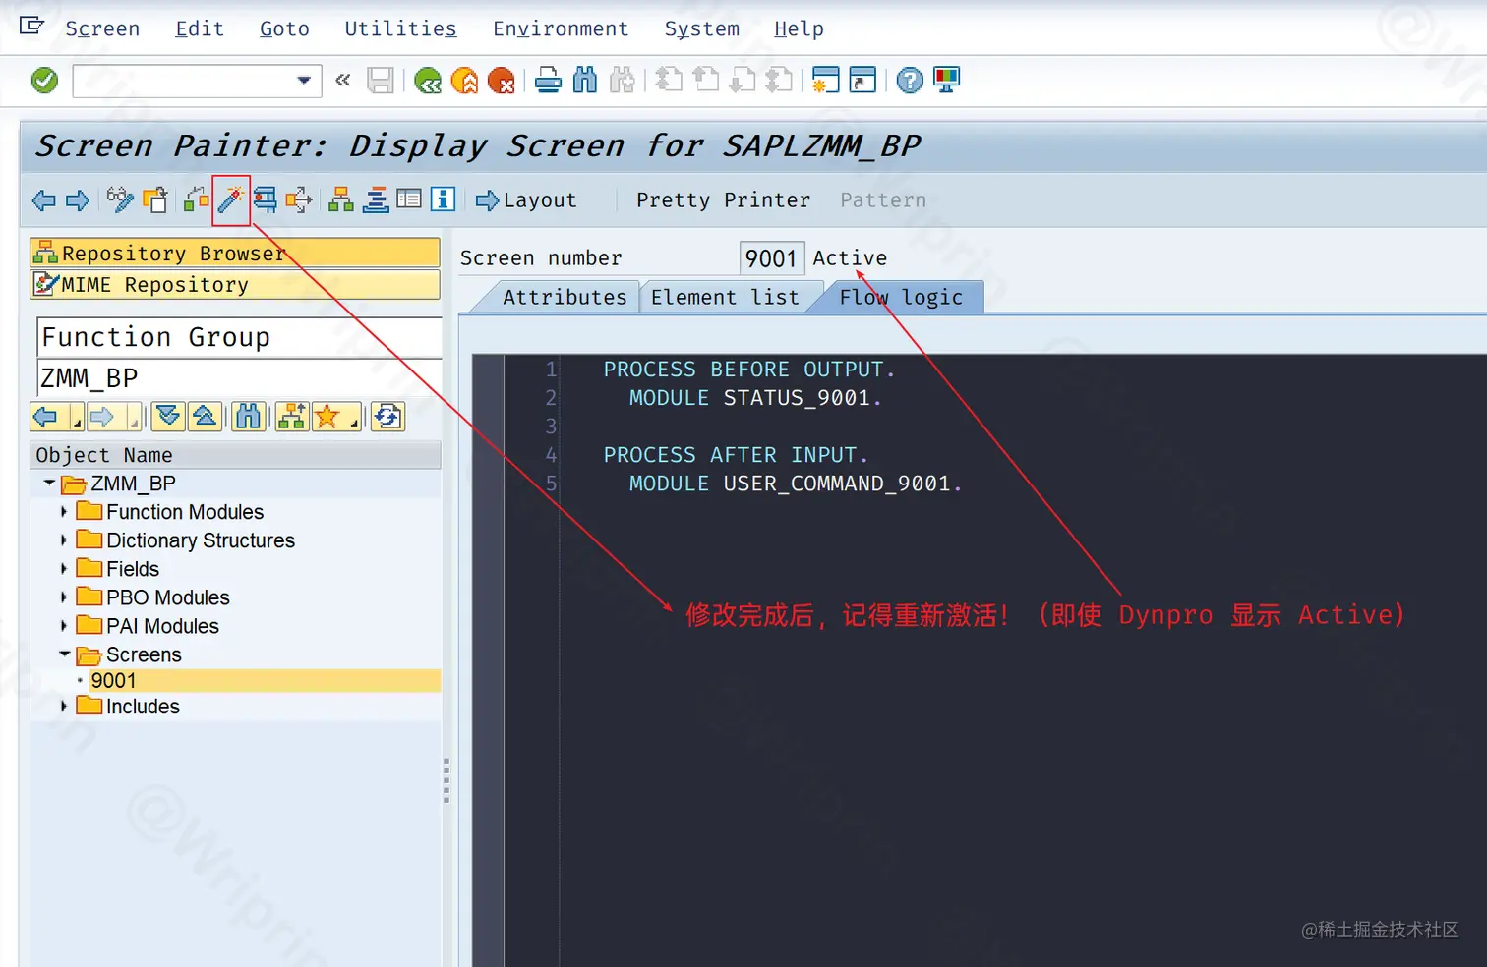
Task: Click the Expand All Nodes icon
Action: pos(168,417)
